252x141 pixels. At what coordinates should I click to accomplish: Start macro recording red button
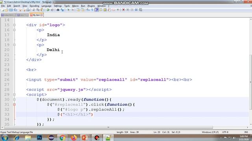(123, 10)
